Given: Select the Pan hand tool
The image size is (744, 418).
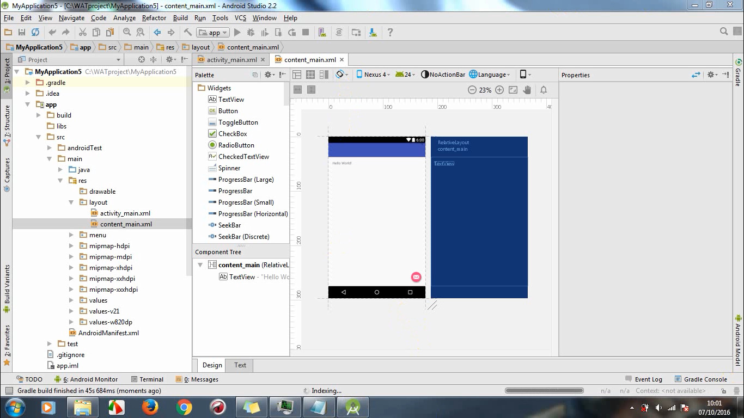Looking at the screenshot, I should [527, 90].
